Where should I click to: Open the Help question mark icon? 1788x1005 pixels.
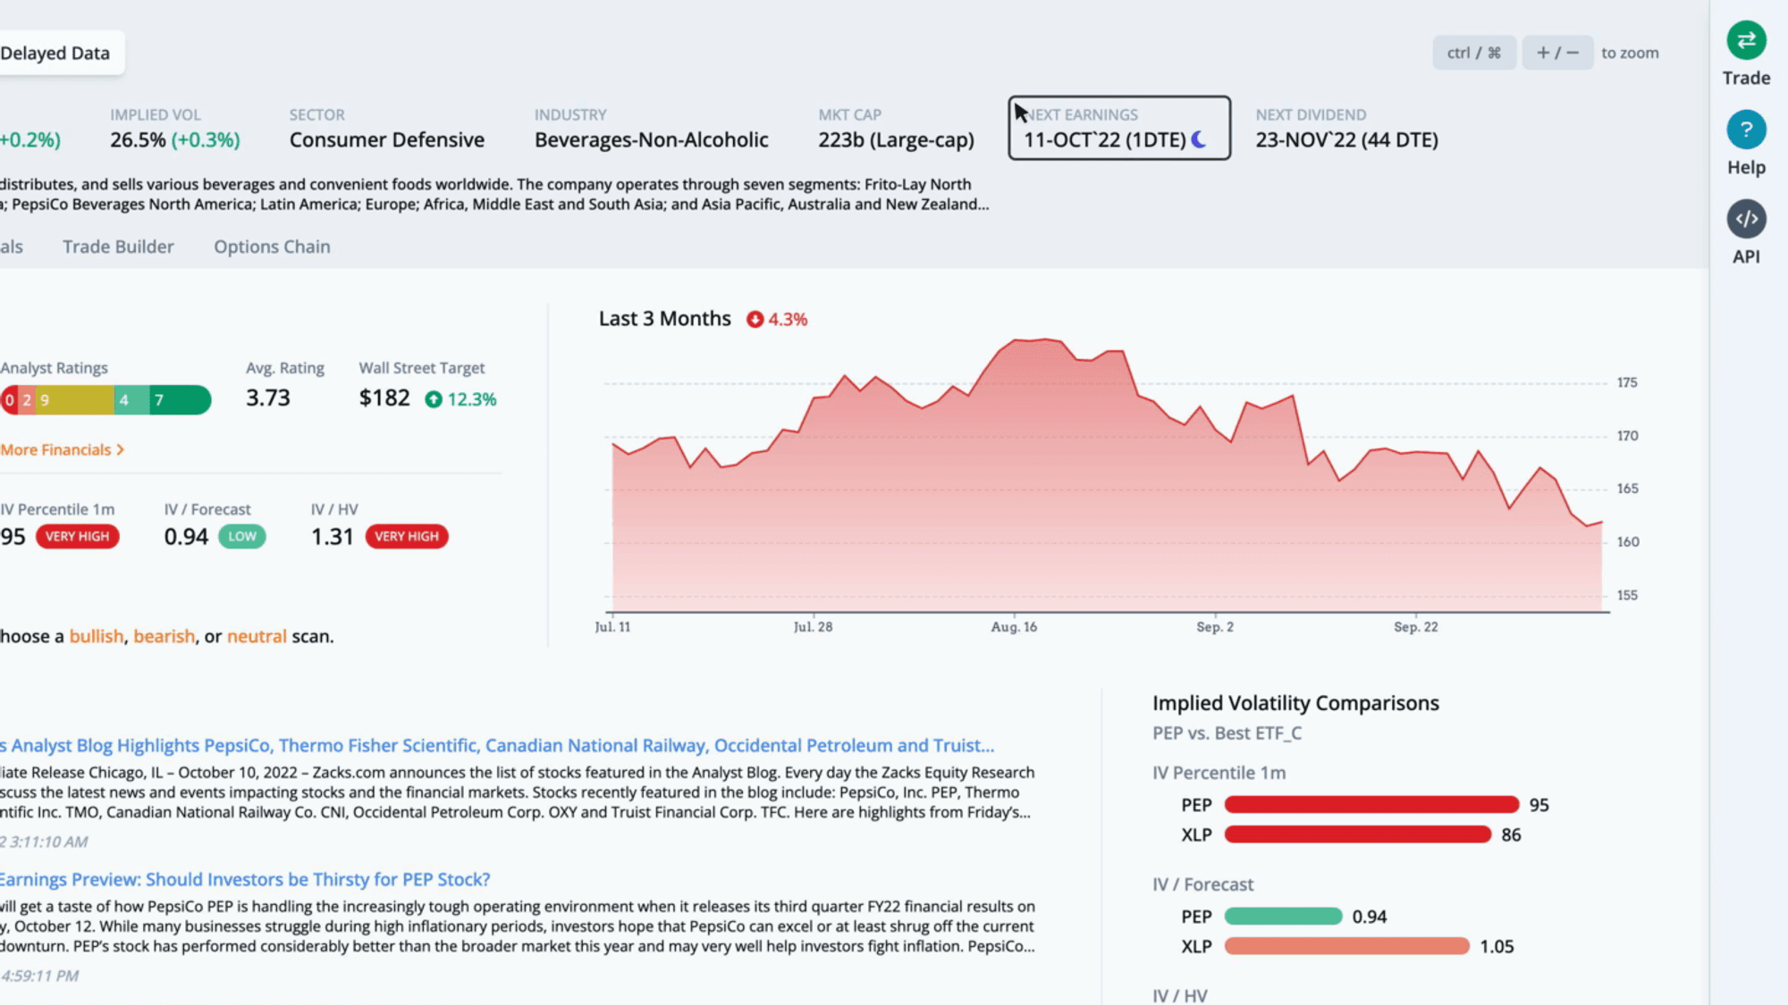click(x=1746, y=130)
